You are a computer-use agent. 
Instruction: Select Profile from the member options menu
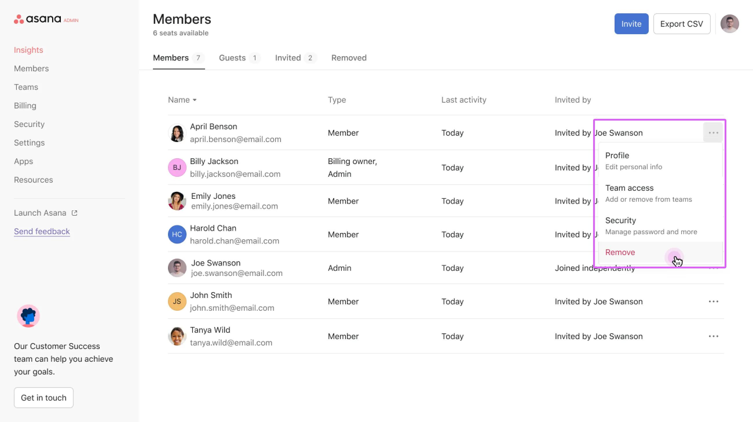coord(617,156)
